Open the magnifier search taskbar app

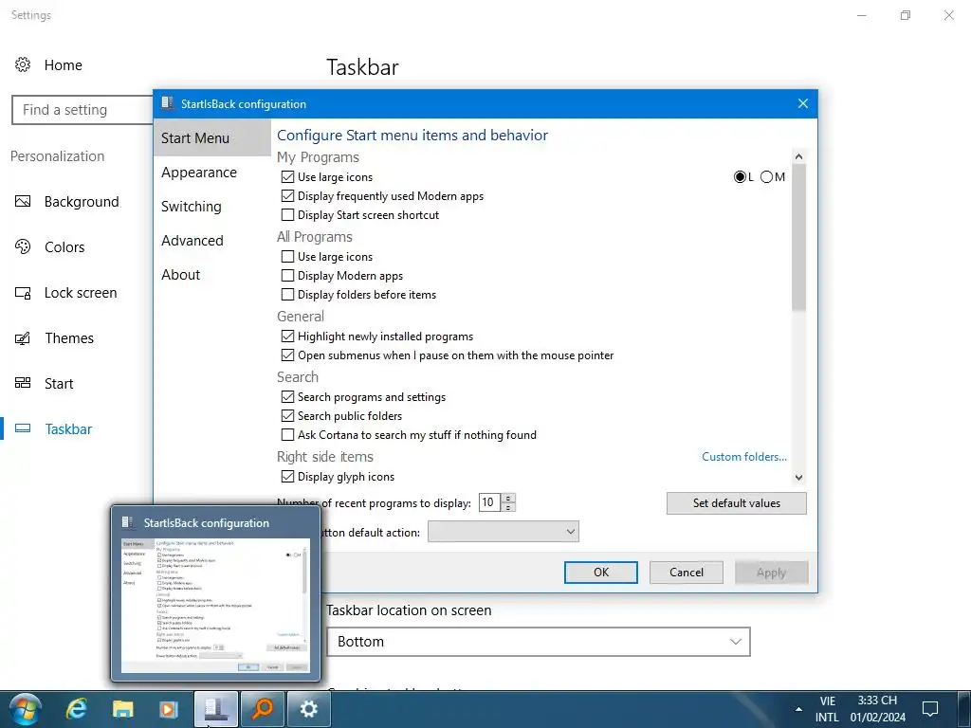click(263, 709)
